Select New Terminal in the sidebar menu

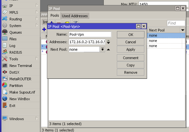click(21, 66)
